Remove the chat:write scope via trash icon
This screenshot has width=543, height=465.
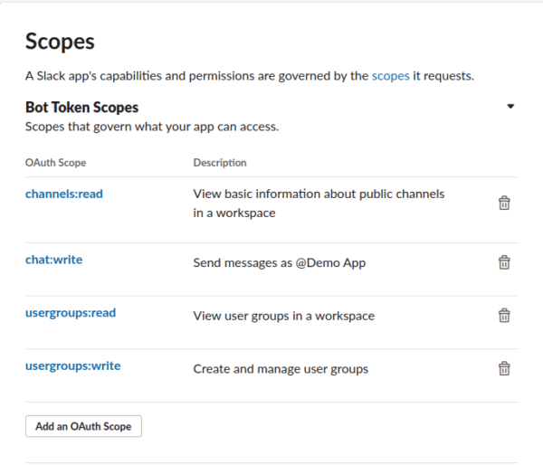point(504,262)
